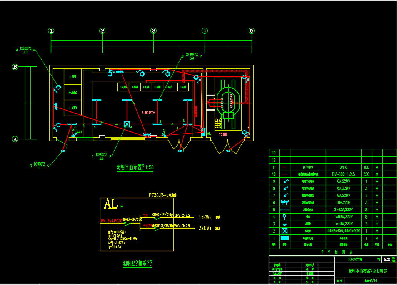Click the BVV-2×2.5 circuit cable label
Screen dimensions: 397x285
(182, 215)
